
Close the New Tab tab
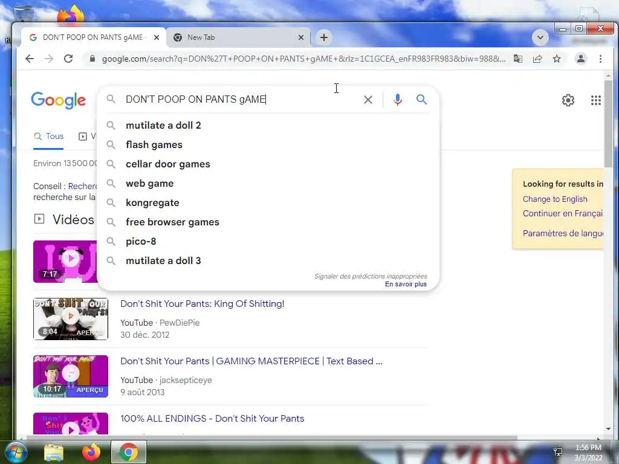[x=301, y=37]
